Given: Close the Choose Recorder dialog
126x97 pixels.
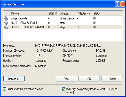Looking at the screenshot, I should tap(123, 4).
